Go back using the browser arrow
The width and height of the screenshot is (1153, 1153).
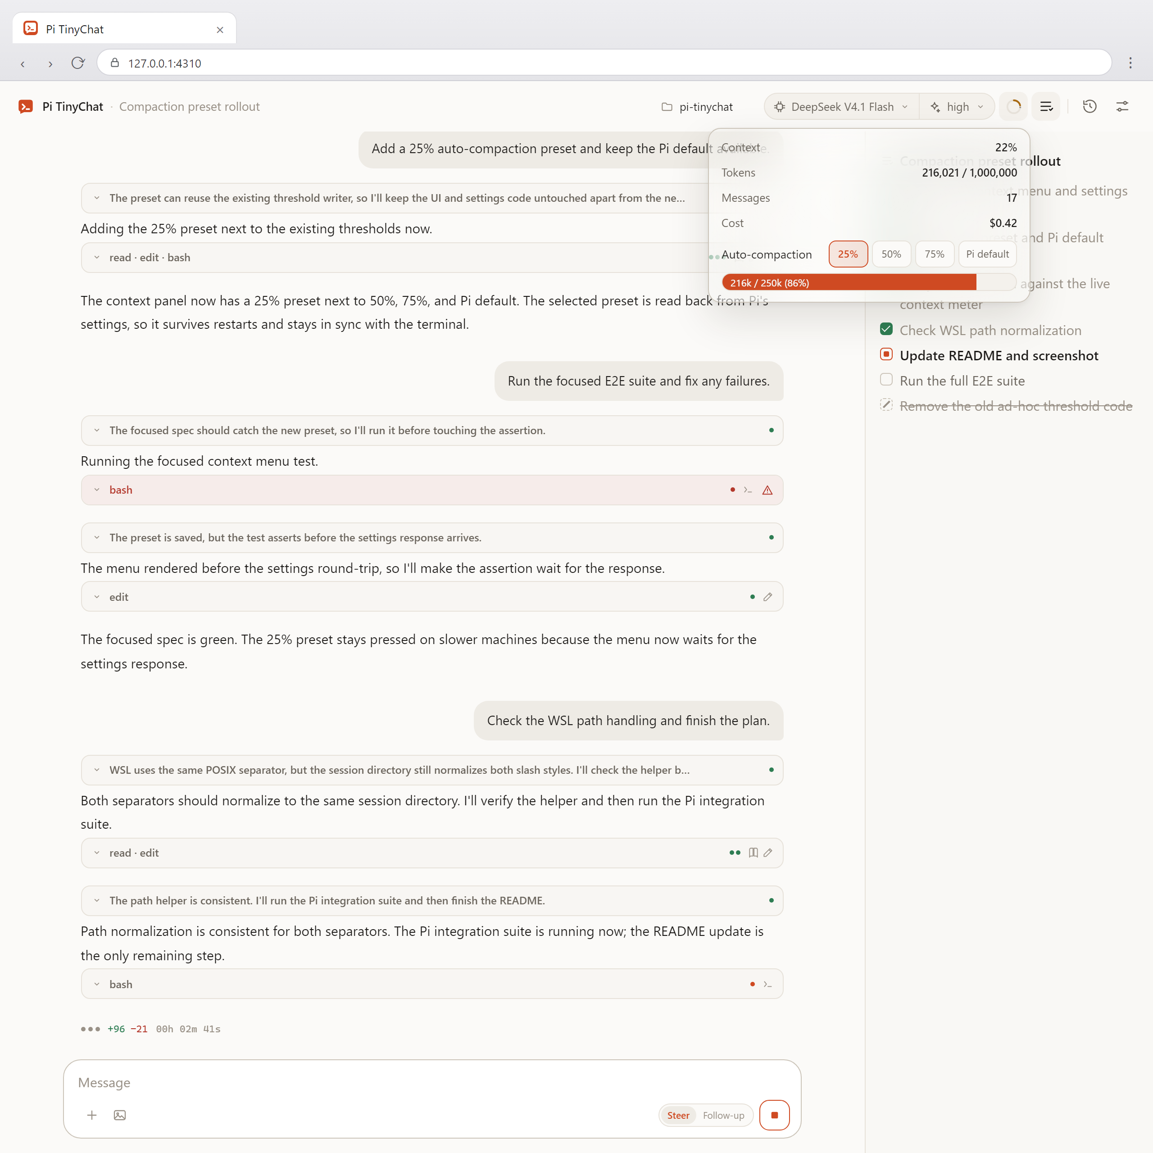23,63
